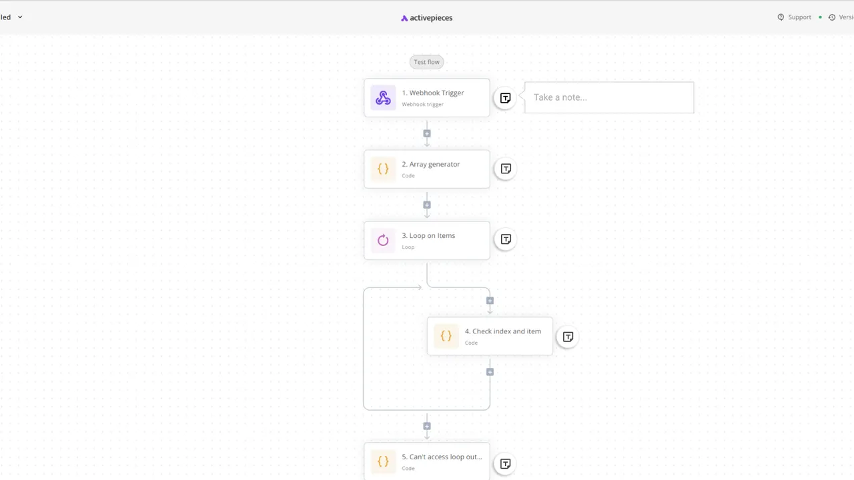Click code icon in Can't access loop step
This screenshot has height=480, width=854.
click(x=383, y=461)
